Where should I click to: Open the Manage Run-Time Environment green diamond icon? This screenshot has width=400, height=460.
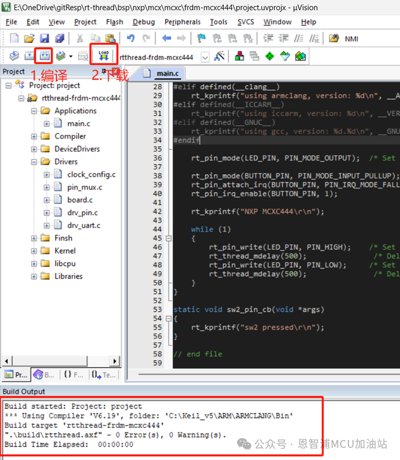[x=270, y=56]
